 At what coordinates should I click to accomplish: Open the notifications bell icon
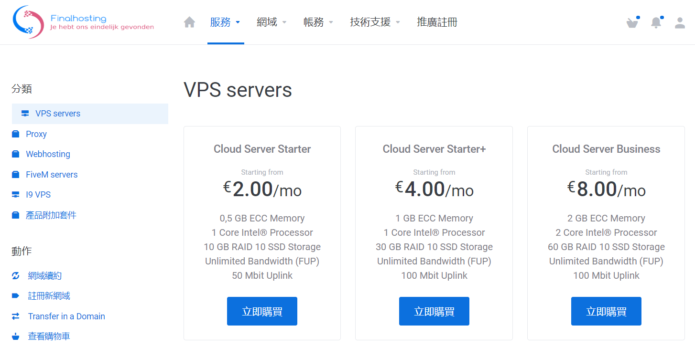point(656,22)
